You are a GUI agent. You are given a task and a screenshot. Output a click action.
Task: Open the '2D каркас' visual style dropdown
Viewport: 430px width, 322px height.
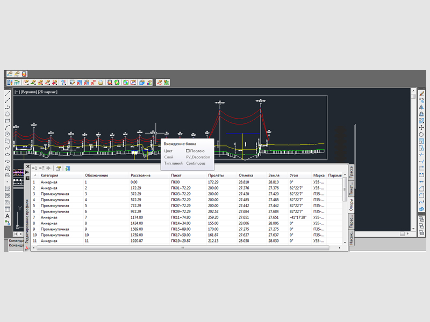click(48, 92)
